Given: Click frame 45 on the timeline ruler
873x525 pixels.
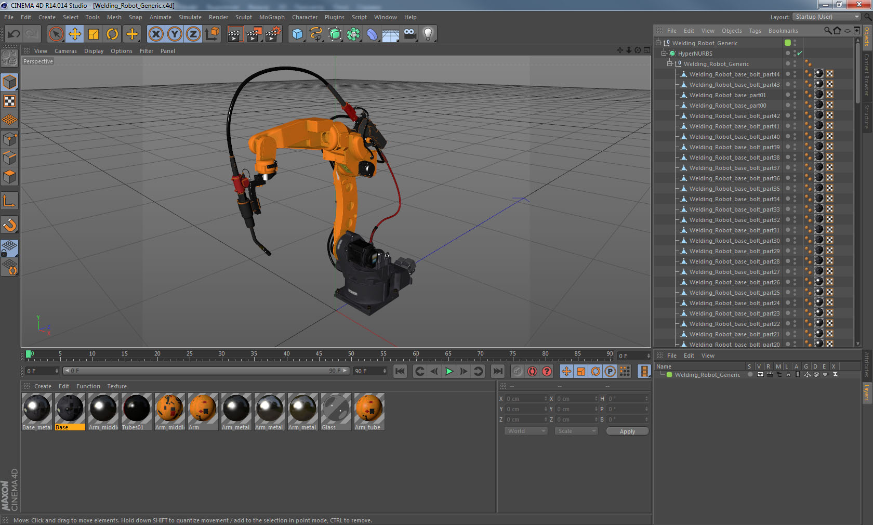Looking at the screenshot, I should tap(319, 356).
